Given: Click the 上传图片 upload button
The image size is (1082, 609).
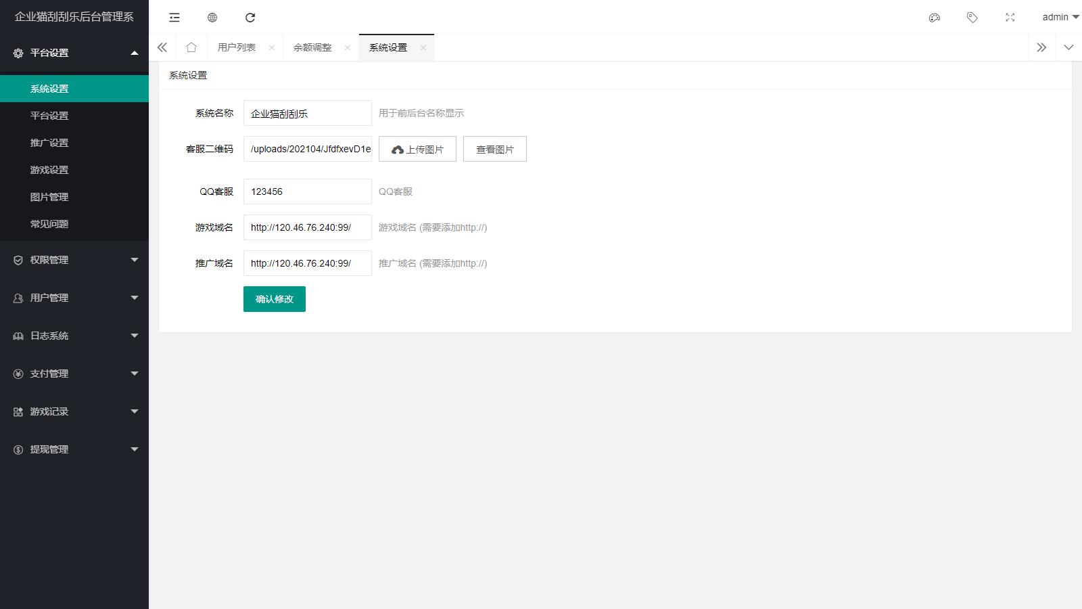Looking at the screenshot, I should pyautogui.click(x=417, y=150).
